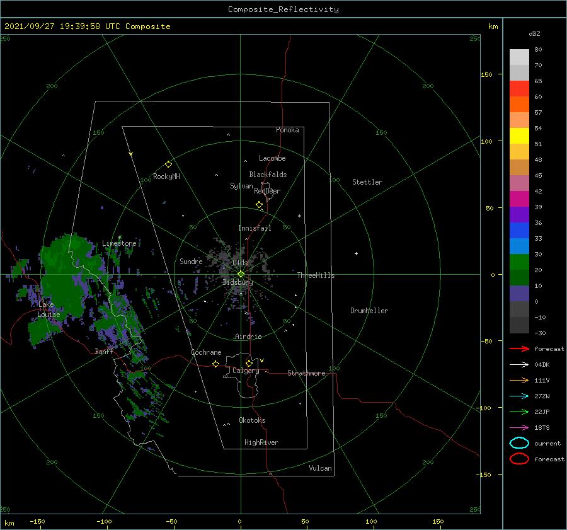Click the Composite_Reflectivity title
567x530 pixels.
(x=283, y=9)
